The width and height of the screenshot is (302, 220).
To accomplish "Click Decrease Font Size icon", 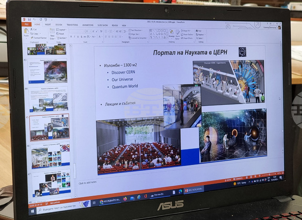I will click(x=97, y=32).
